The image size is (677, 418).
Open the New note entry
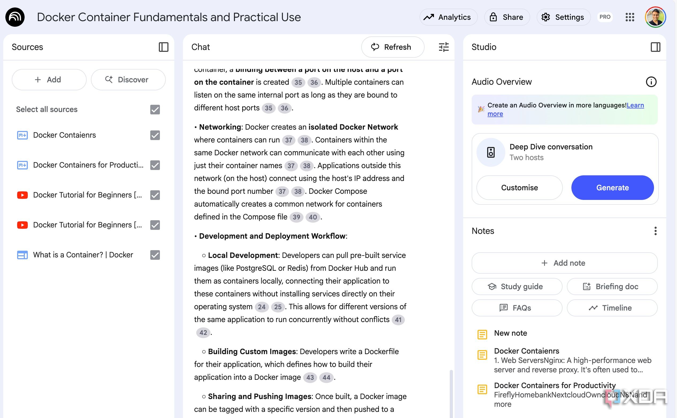pos(510,333)
